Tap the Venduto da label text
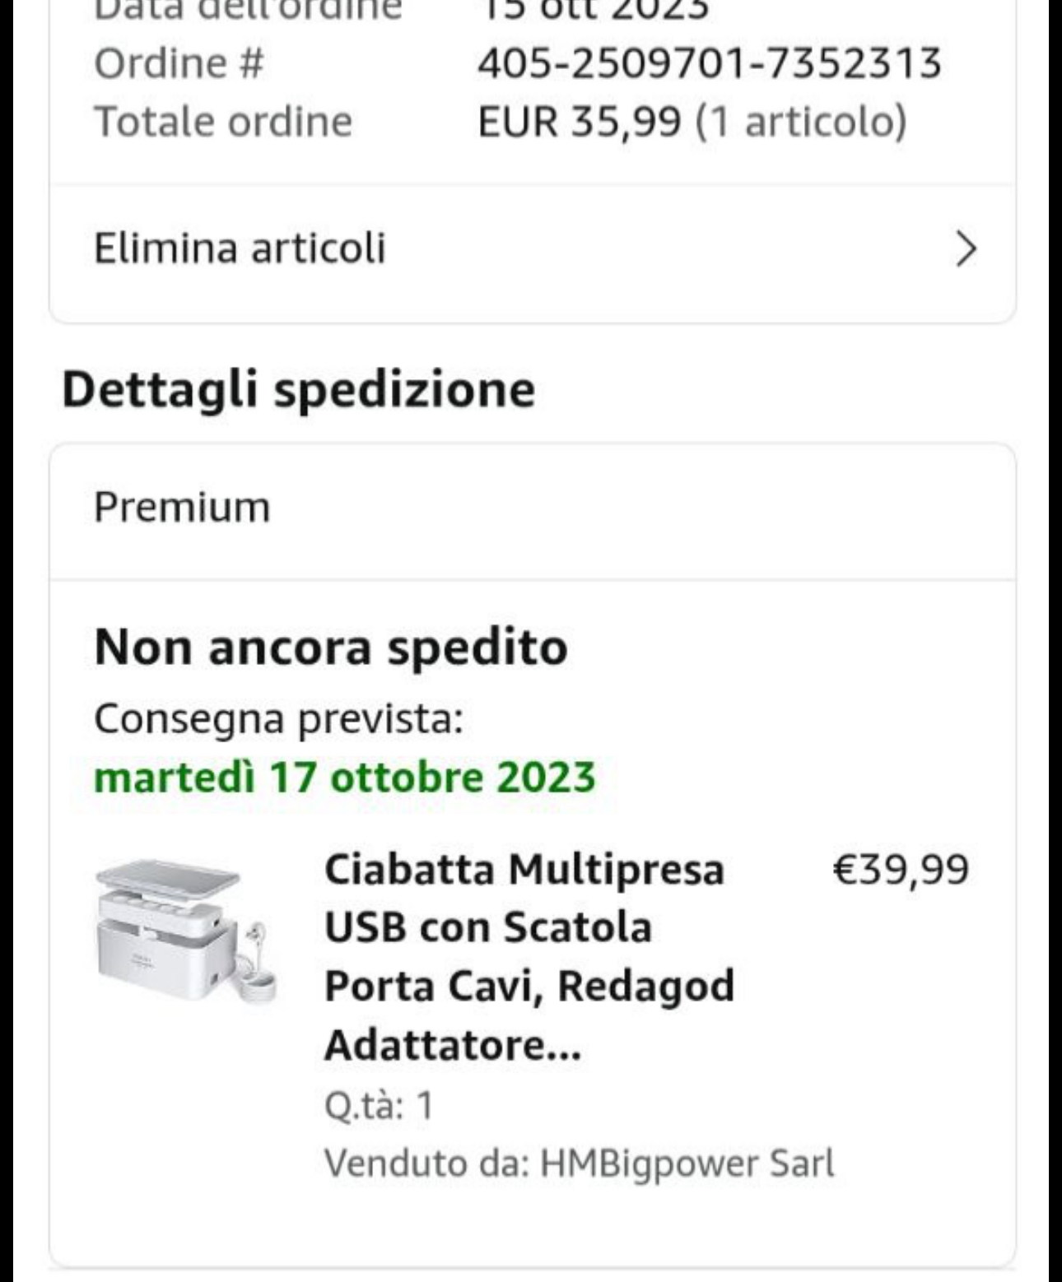1062x1282 pixels. coord(426,1163)
